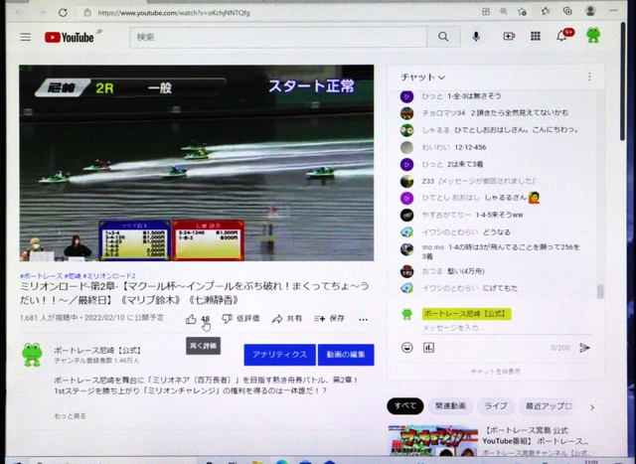Open the browser's three-dot settings menu

pos(613,11)
